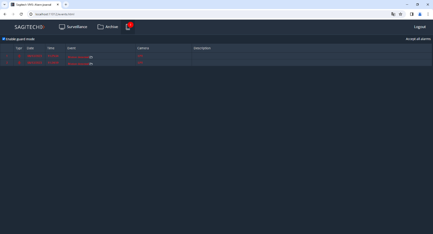Click the address bar showing localhost:11012/events.html
This screenshot has height=234, width=433.
(188, 14)
